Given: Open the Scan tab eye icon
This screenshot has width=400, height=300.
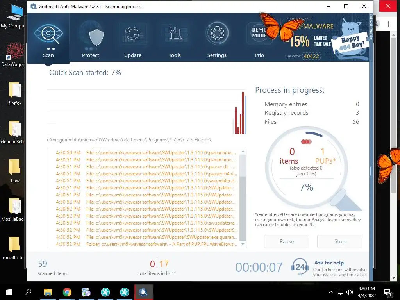Looking at the screenshot, I should point(48,34).
